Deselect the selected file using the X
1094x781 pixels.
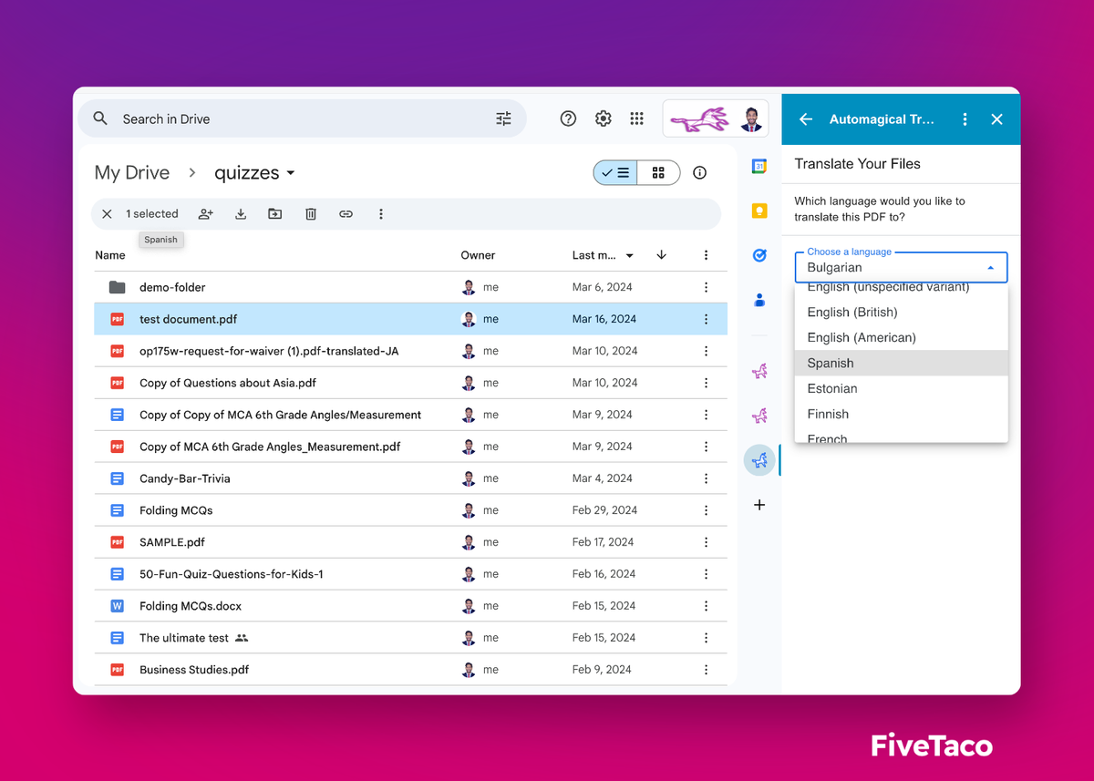[x=107, y=213]
